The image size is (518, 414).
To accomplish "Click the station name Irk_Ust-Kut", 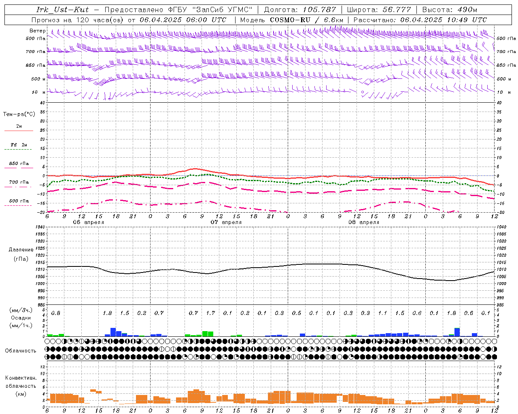I will 63,10.
